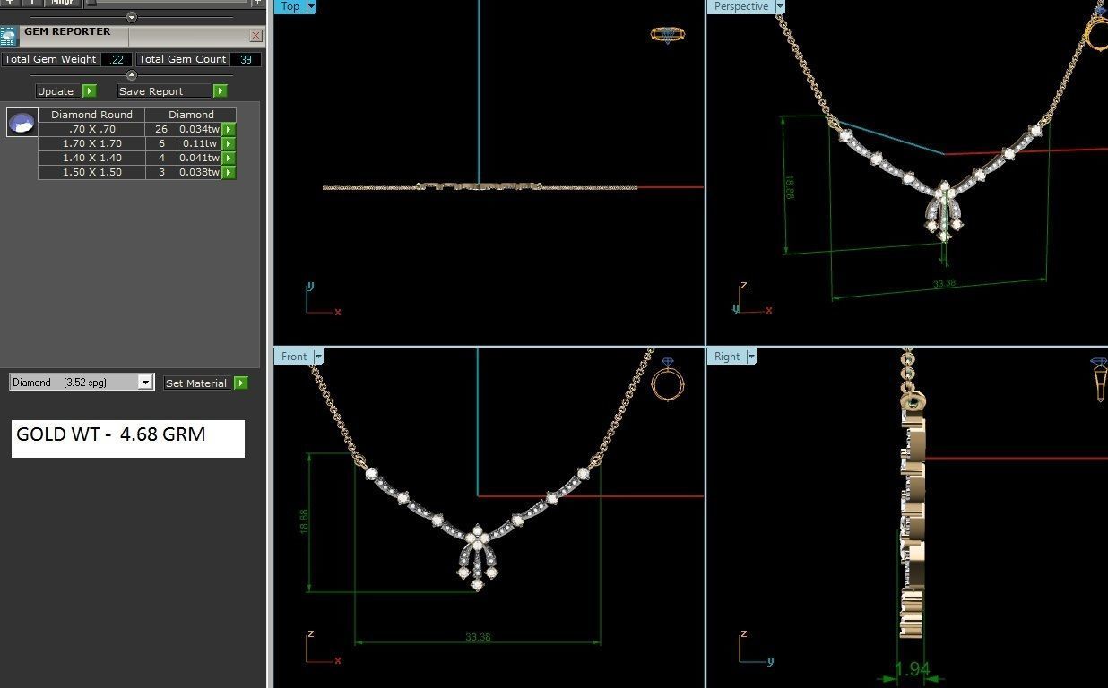Open the Right viewport dropdown arrow

(x=751, y=357)
